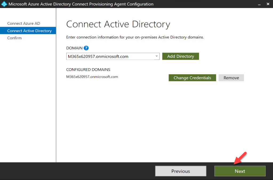Click the blue help bubble beside DOMAIN label
The height and width of the screenshot is (180, 273).
click(86, 48)
